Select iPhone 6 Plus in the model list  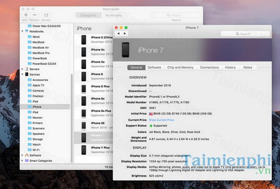tap(94, 89)
